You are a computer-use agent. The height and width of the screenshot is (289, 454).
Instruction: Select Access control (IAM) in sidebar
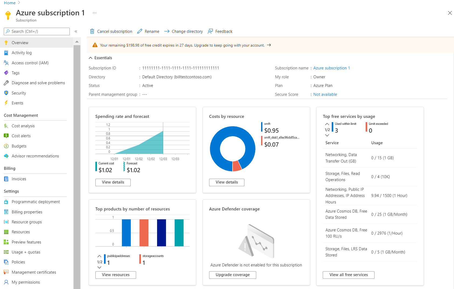click(x=30, y=63)
